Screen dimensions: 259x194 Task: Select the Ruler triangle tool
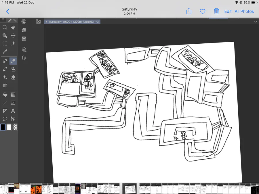click(x=5, y=111)
